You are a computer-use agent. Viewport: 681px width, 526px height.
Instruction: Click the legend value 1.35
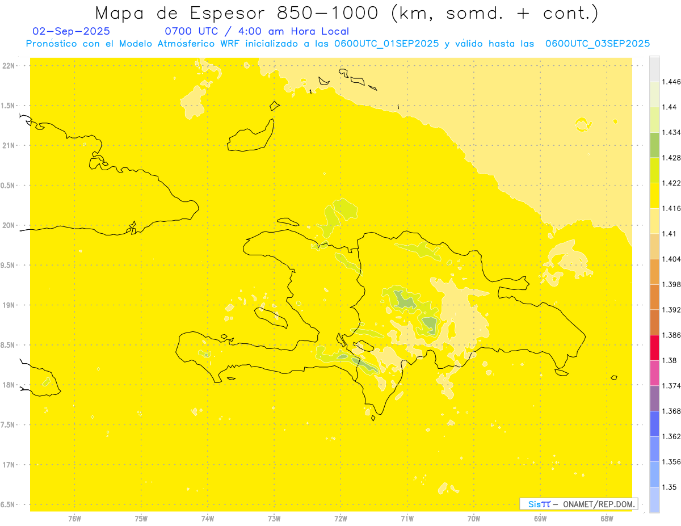coord(670,487)
